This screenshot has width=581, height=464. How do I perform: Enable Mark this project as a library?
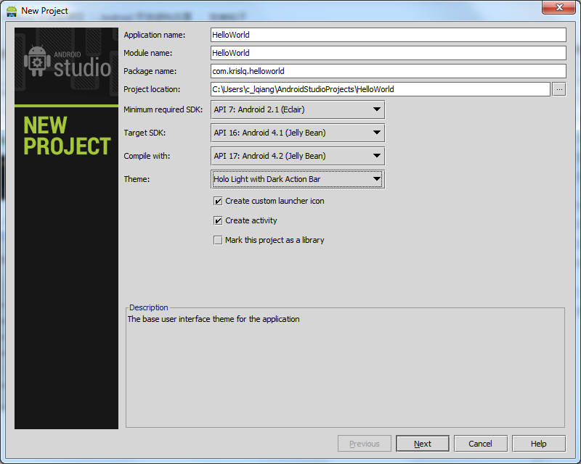pyautogui.click(x=218, y=239)
